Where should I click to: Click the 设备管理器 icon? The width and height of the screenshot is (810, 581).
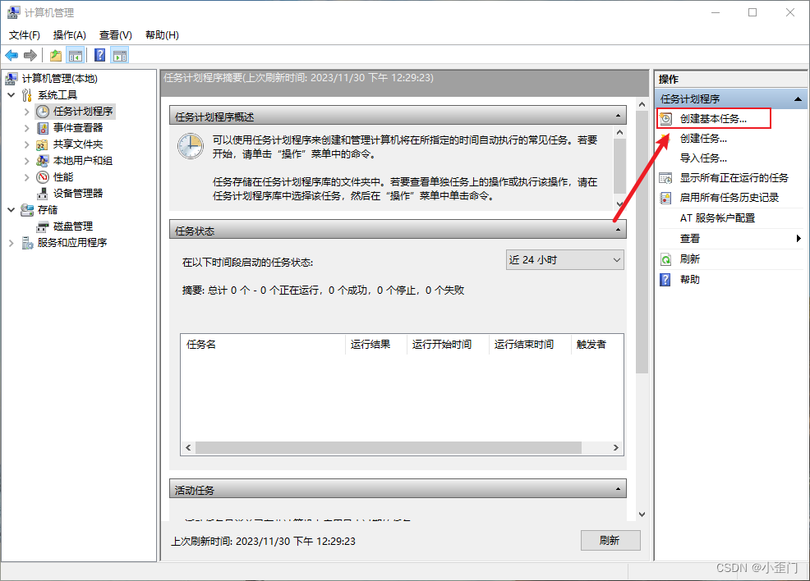(x=43, y=194)
